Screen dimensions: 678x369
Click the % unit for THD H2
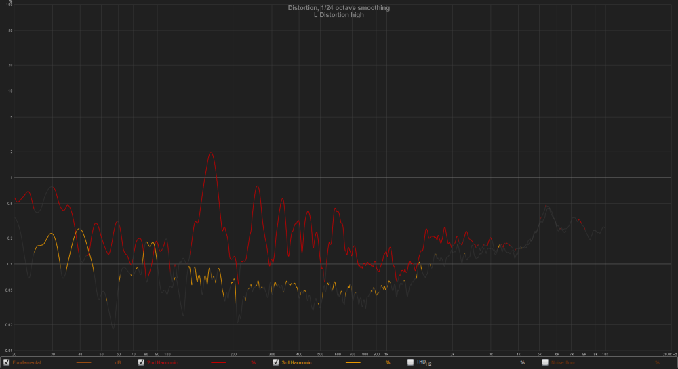[x=522, y=362]
